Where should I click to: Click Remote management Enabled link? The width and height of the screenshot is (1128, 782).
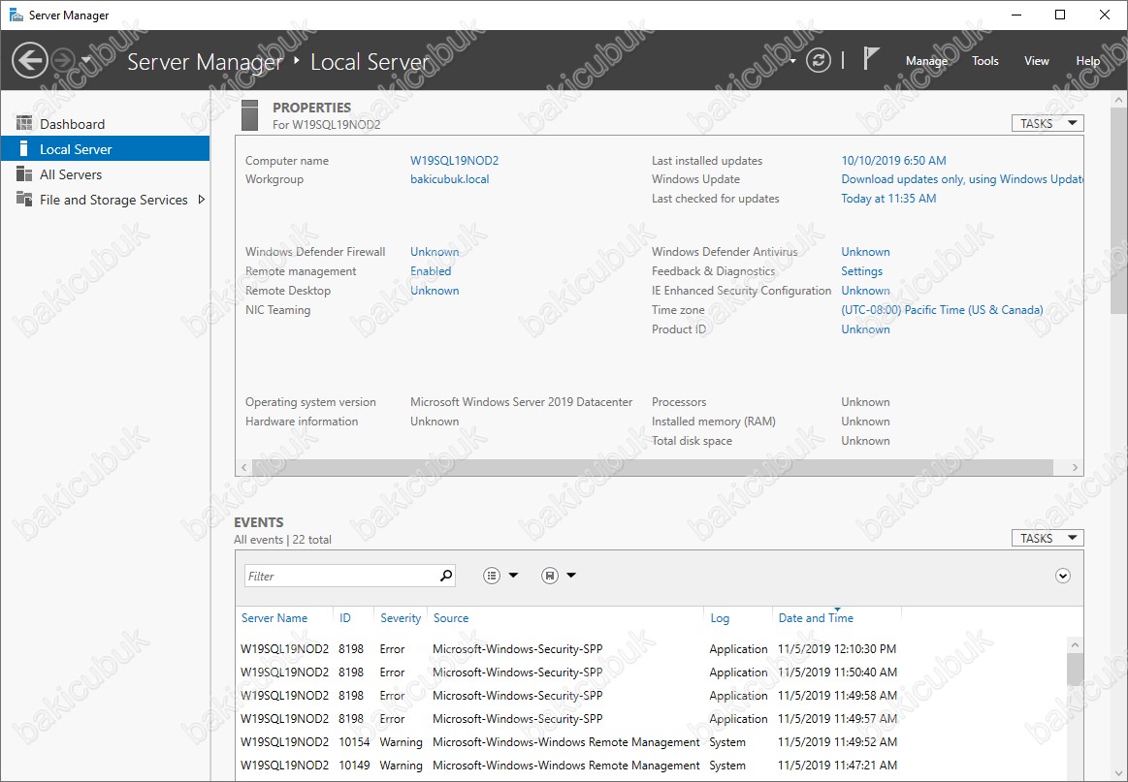(431, 271)
